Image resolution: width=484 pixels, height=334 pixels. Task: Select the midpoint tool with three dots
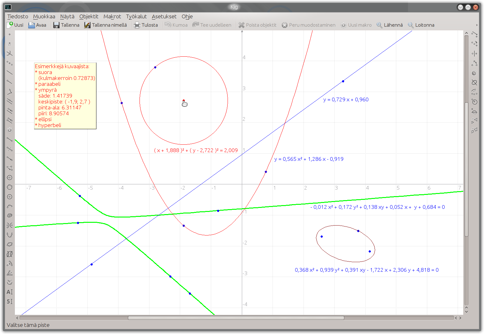(10, 63)
